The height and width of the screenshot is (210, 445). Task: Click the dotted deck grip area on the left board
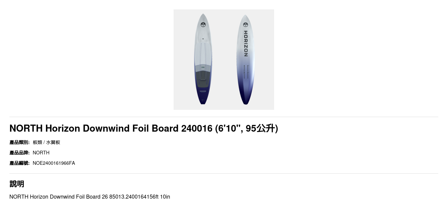coord(203,54)
